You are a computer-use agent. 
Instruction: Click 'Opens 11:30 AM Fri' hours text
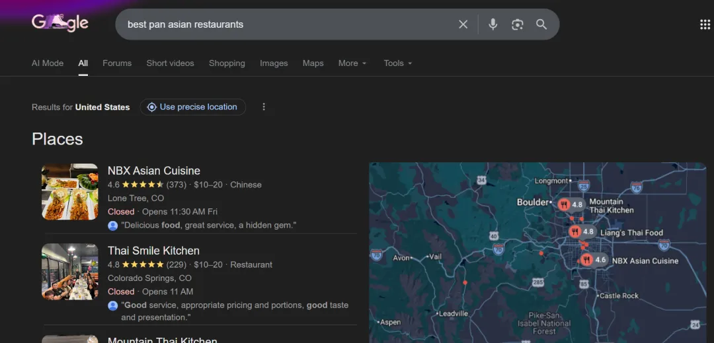[x=180, y=212]
